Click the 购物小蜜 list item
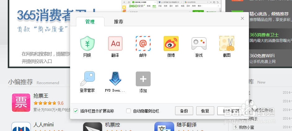The height and width of the screenshot is (131, 292). pos(246,127)
